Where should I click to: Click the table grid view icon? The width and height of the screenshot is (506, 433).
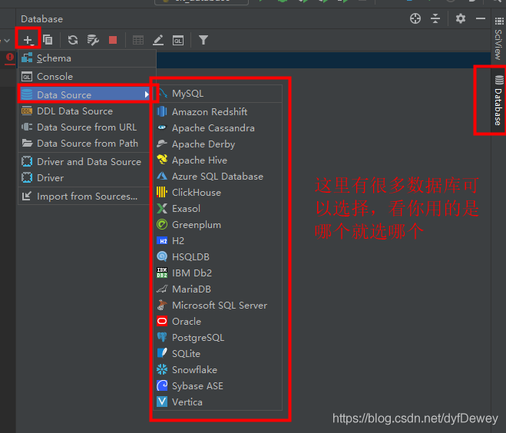tap(138, 41)
